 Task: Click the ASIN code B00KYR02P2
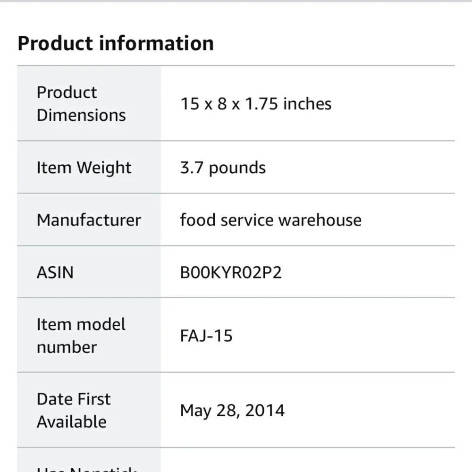pos(231,272)
